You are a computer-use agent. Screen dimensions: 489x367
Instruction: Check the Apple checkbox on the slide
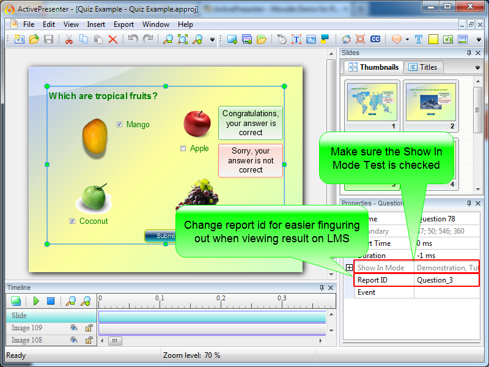(183, 148)
